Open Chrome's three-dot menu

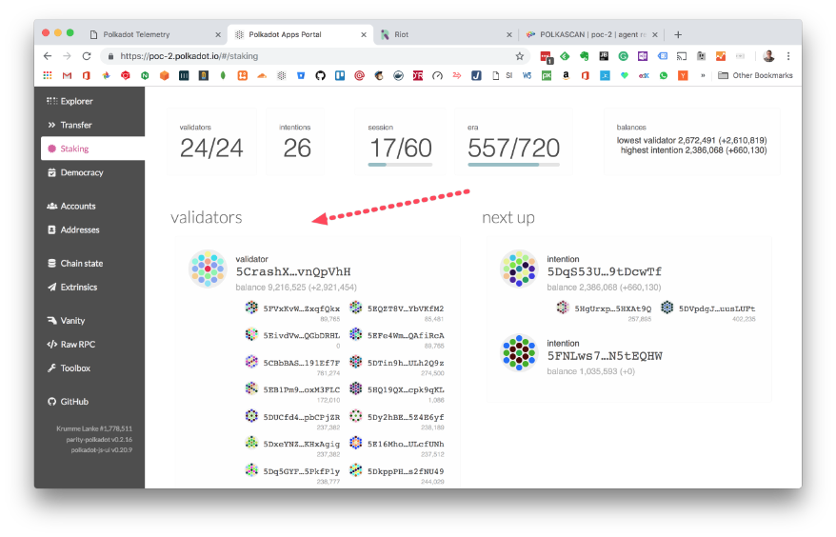(788, 56)
